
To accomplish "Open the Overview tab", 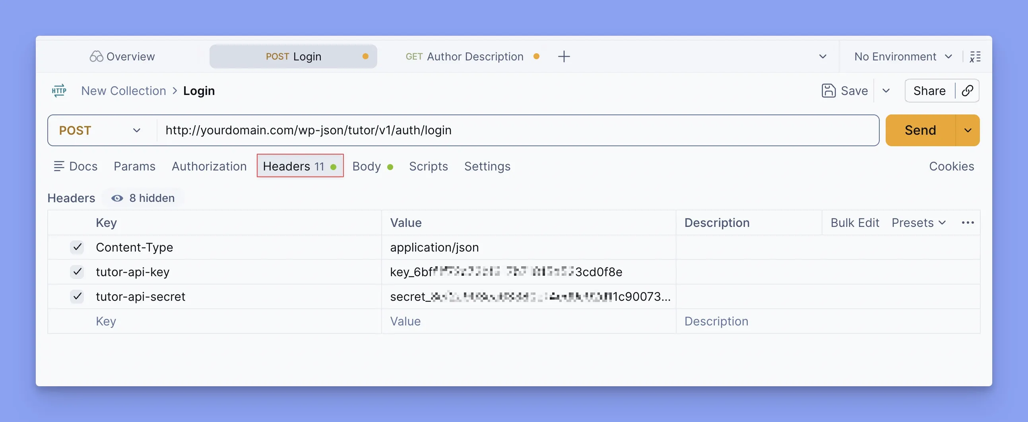I will coord(122,57).
